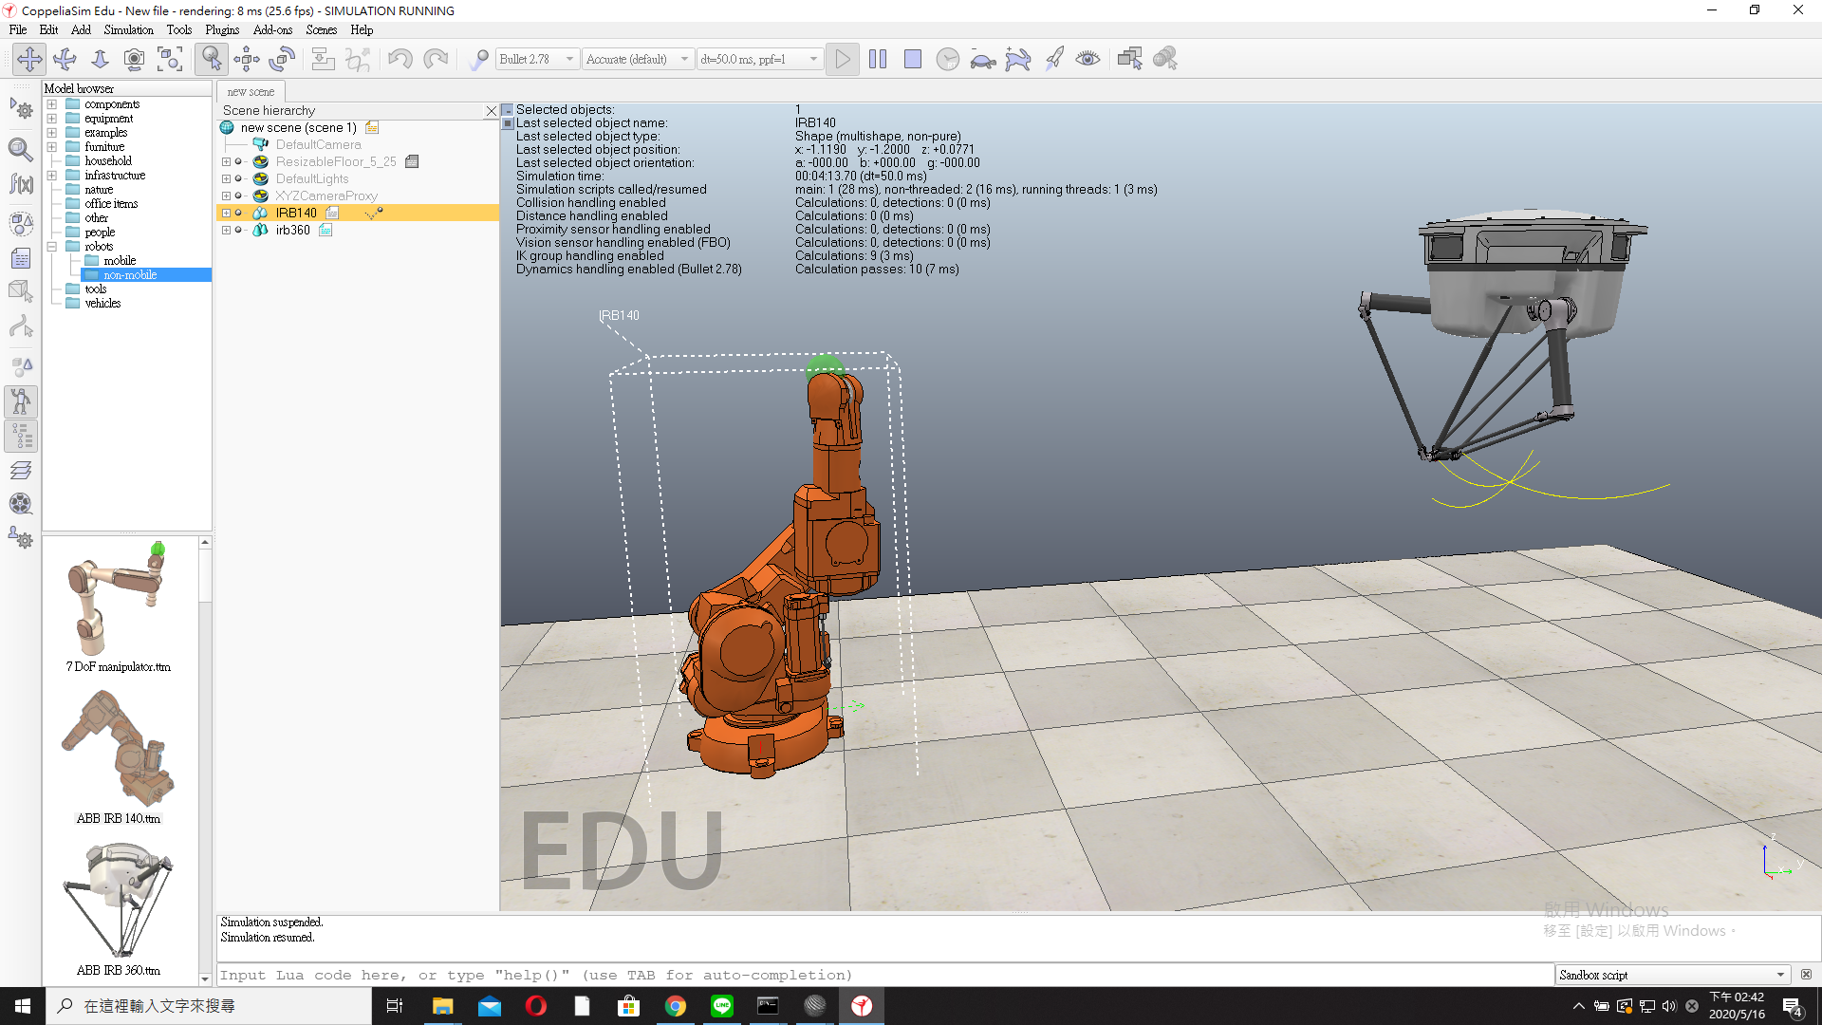This screenshot has height=1025, width=1822.
Task: Stop the simulation
Action: point(913,59)
